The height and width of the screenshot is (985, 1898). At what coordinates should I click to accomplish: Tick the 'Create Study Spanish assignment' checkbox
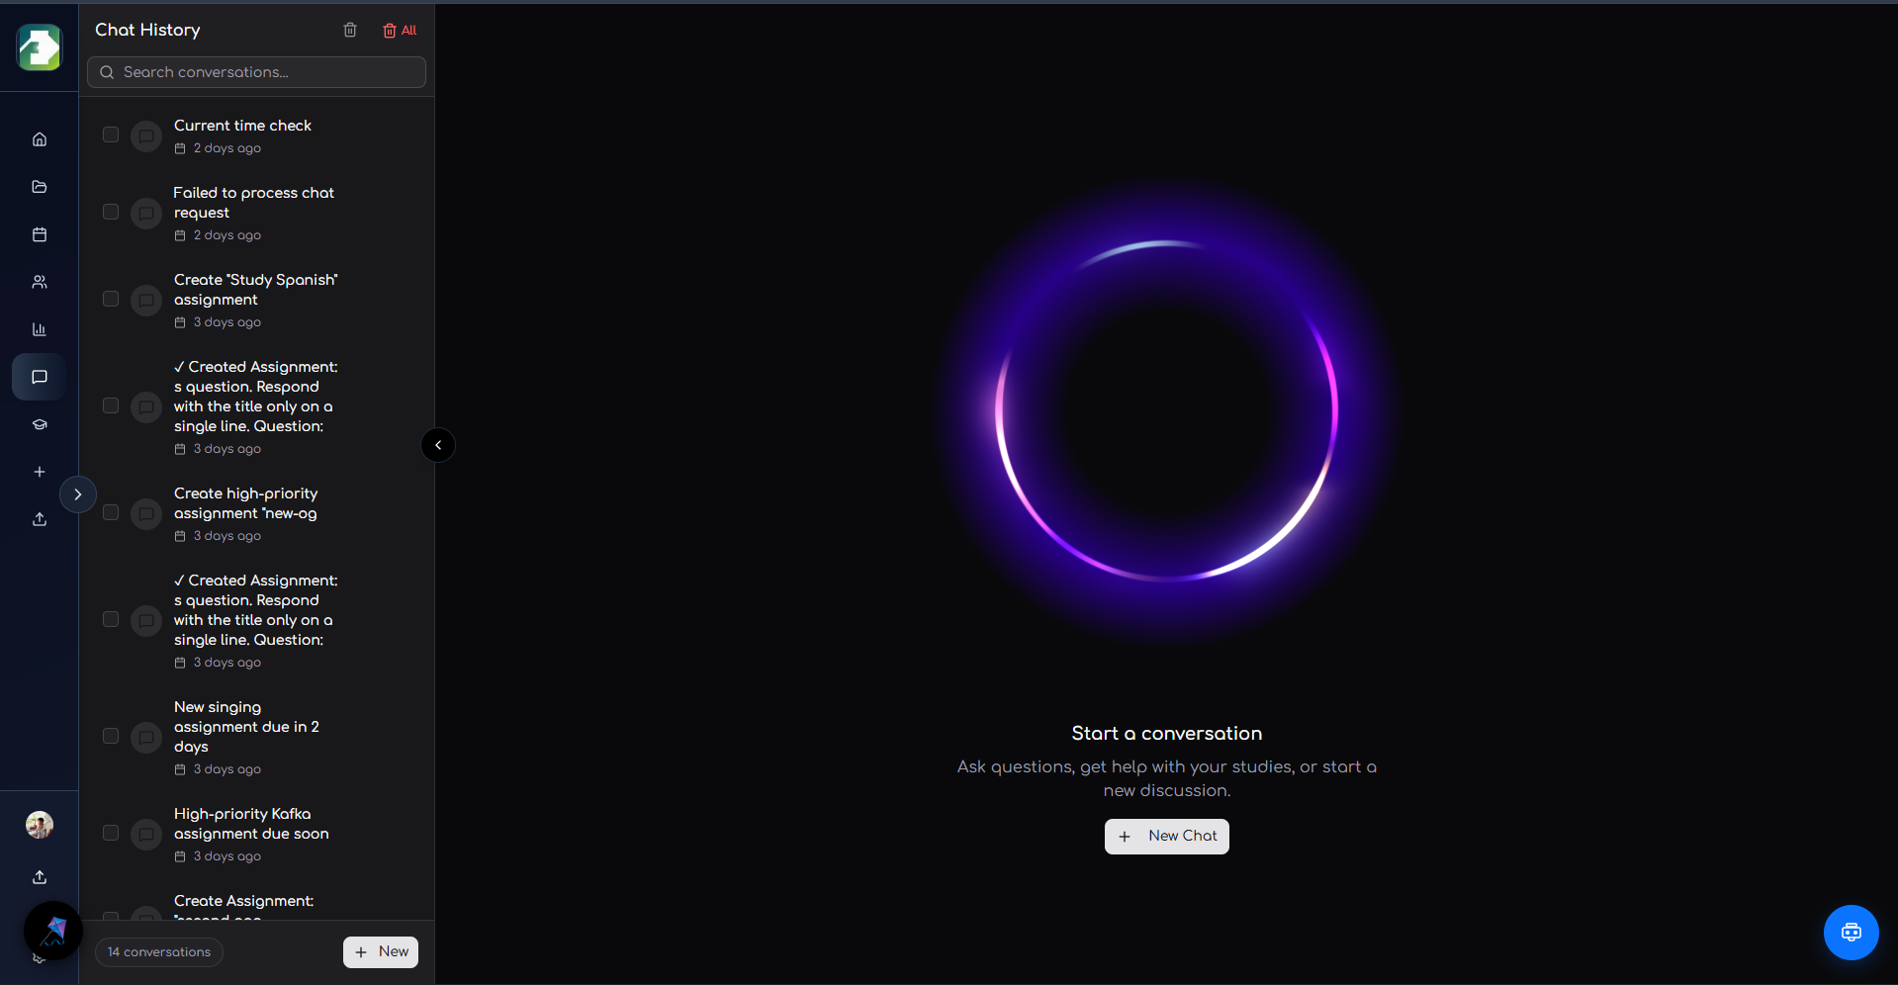pos(111,299)
